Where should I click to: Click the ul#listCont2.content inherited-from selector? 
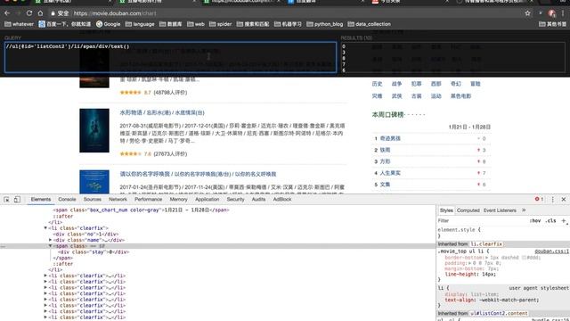(x=500, y=313)
